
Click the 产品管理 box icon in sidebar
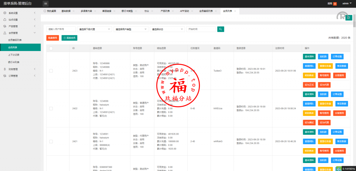point(5,26)
